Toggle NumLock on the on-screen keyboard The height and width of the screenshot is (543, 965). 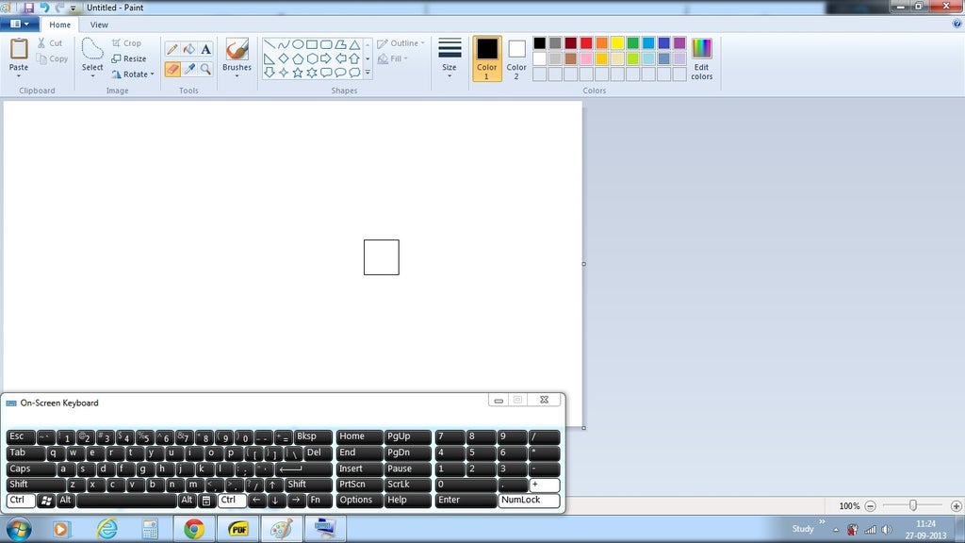point(529,501)
